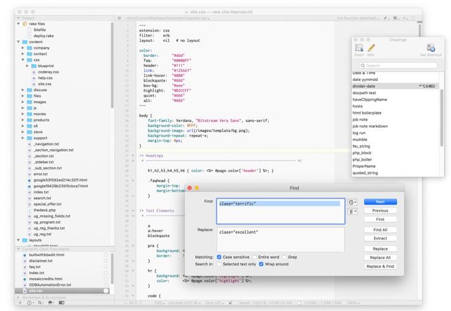Screen dimensions: 451x311
Task: Open the search history clock dropdown in Find
Action: 352,202
